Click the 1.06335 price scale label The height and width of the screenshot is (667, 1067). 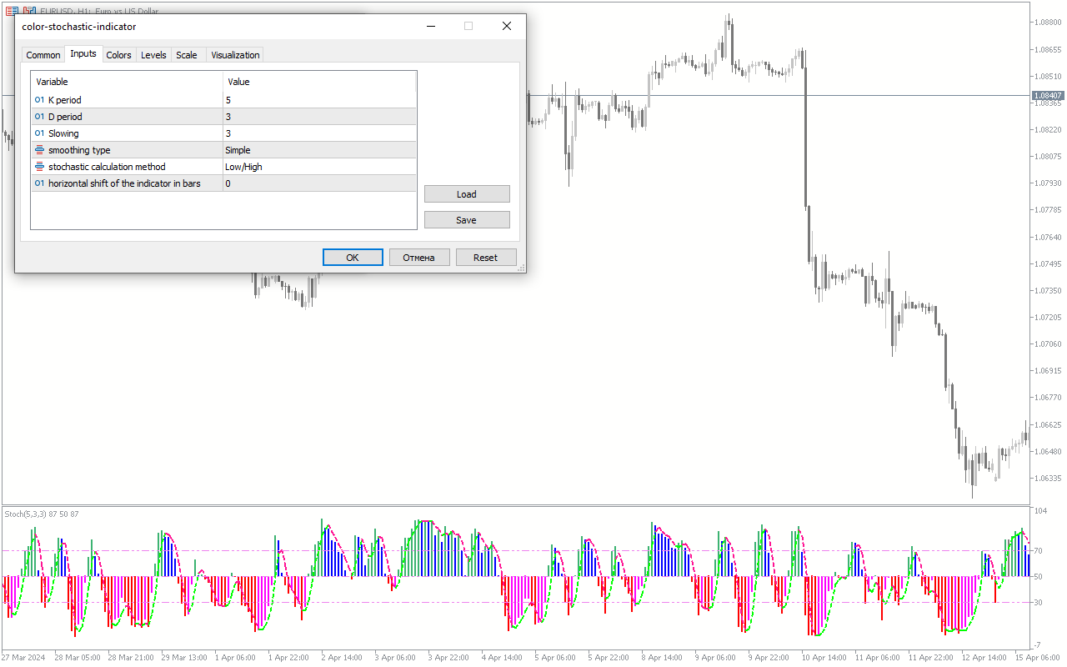tap(1047, 479)
